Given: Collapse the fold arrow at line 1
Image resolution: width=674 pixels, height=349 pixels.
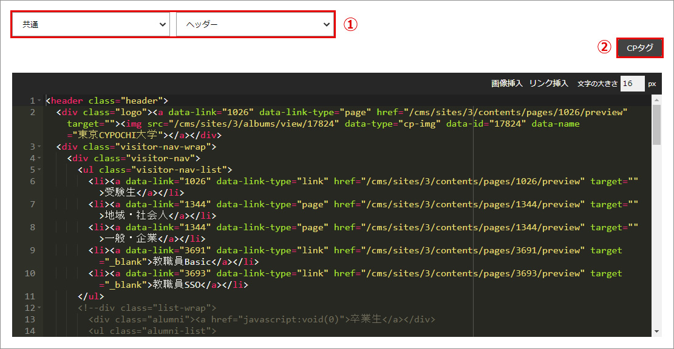Looking at the screenshot, I should 39,101.
